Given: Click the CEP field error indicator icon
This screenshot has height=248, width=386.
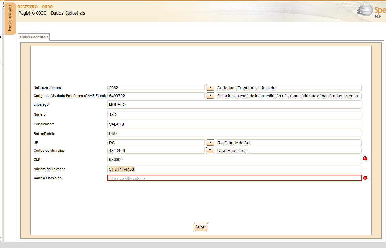Looking at the screenshot, I should coord(365,158).
